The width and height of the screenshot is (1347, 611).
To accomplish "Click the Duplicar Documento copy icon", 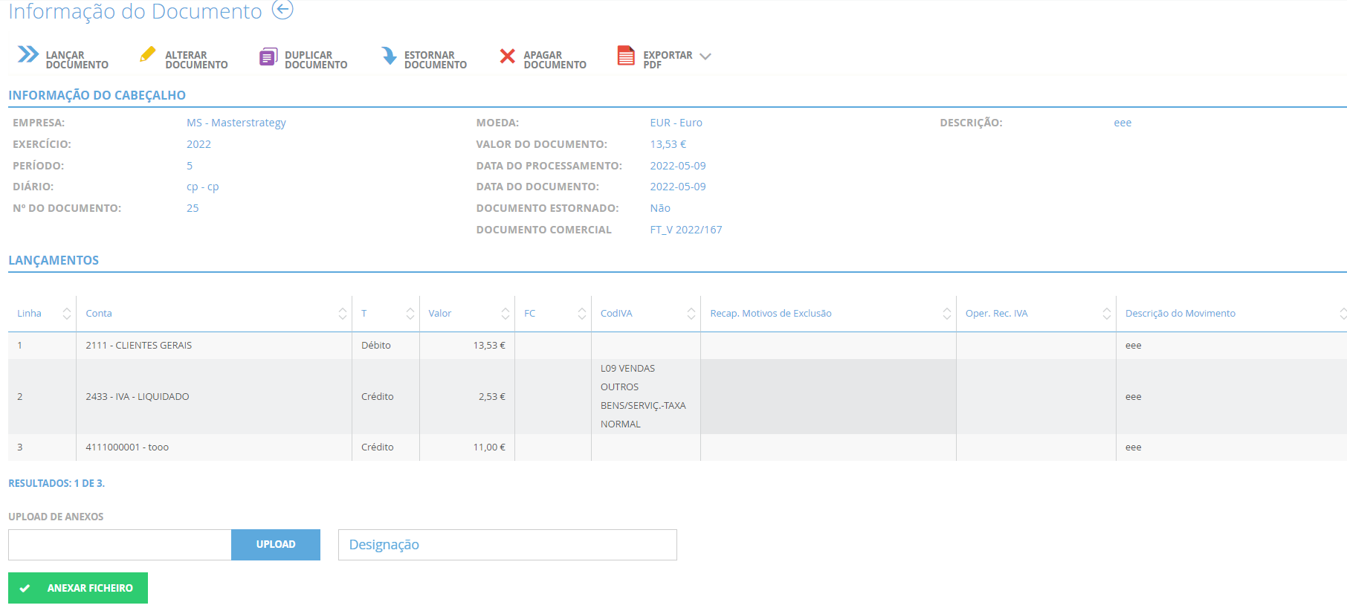I will pyautogui.click(x=267, y=56).
